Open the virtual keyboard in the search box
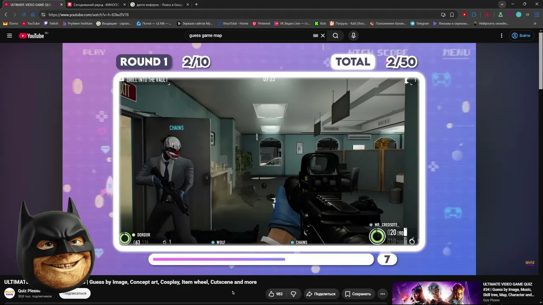The height and width of the screenshot is (305, 543). tap(315, 36)
